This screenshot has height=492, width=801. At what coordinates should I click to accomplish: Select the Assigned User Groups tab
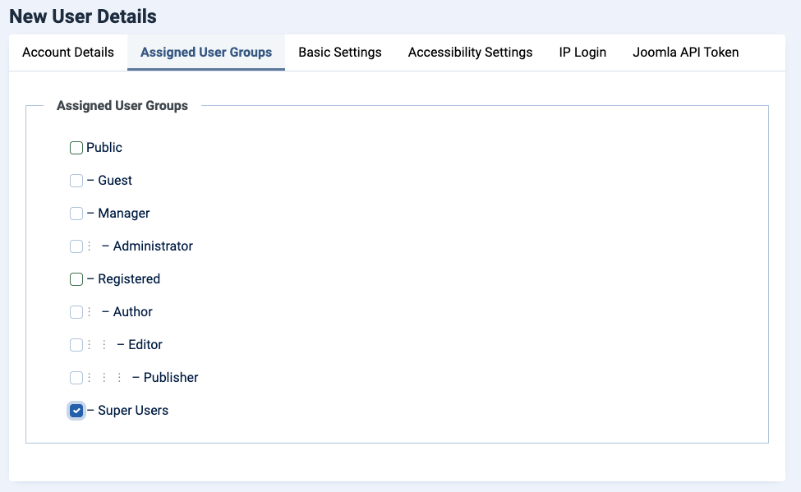(206, 53)
